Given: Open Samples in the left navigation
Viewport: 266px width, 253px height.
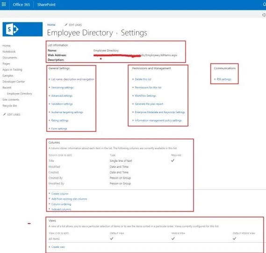Looking at the screenshot, I should [x=8, y=75].
